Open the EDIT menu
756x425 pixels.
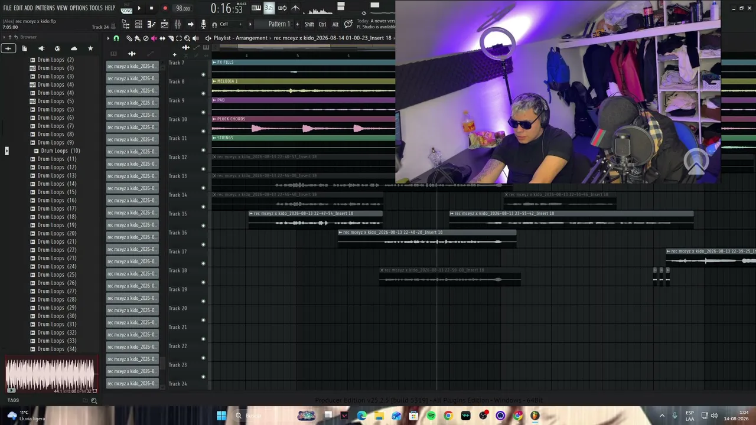pyautogui.click(x=18, y=8)
